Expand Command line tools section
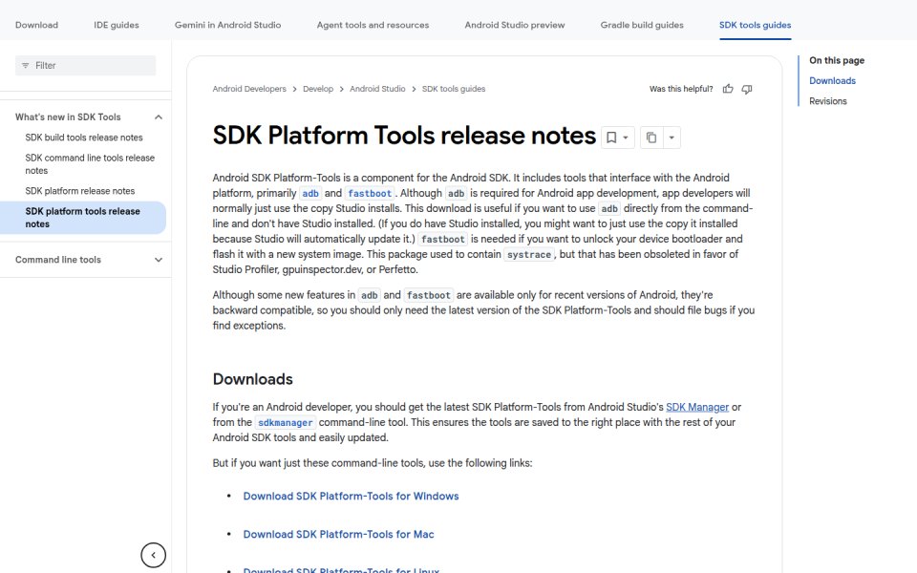917x573 pixels. point(159,260)
